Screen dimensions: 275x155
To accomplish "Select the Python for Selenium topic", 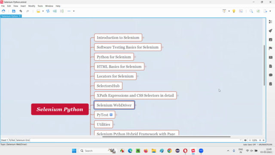I will click(x=114, y=57).
